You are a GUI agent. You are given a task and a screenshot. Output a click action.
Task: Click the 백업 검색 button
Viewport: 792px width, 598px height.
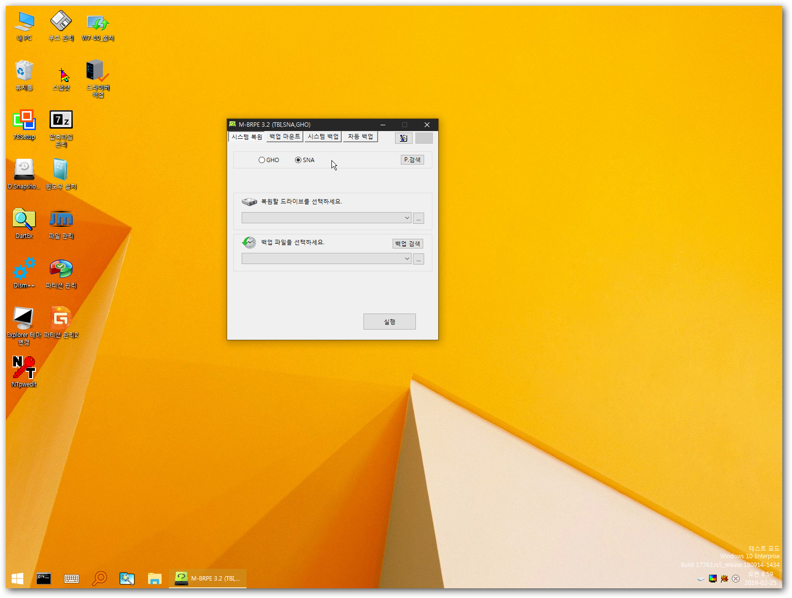click(408, 244)
